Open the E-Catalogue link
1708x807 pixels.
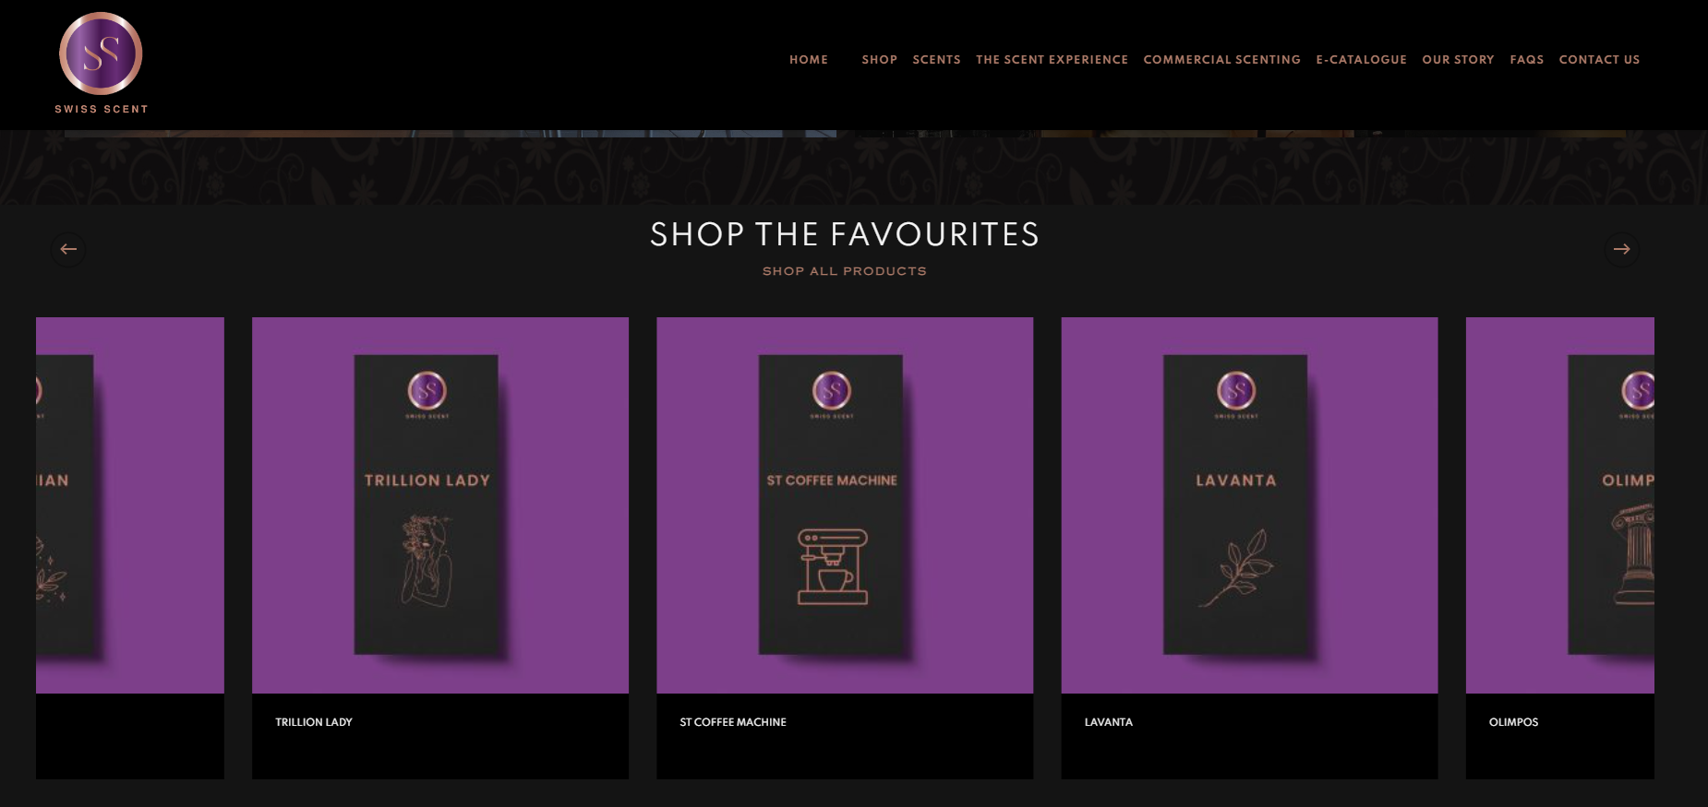[1361, 60]
